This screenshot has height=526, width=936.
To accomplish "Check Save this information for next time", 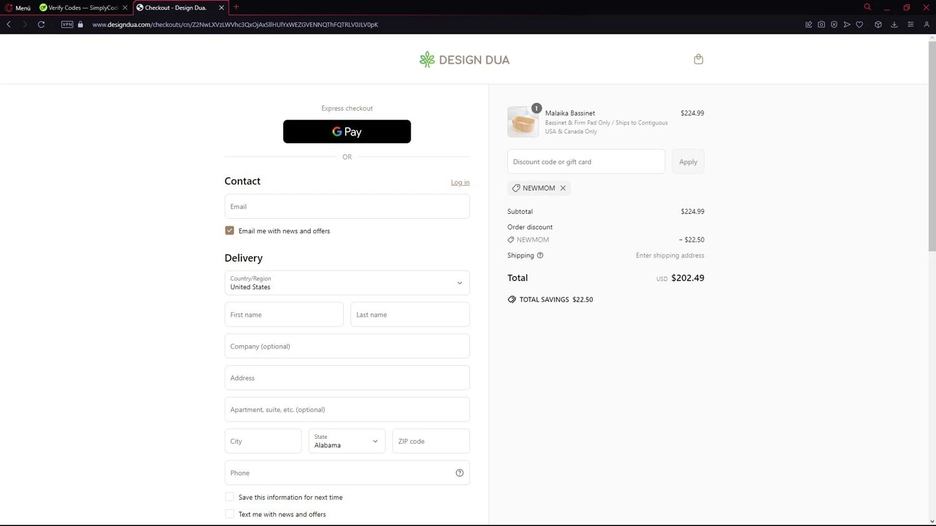I will click(230, 497).
